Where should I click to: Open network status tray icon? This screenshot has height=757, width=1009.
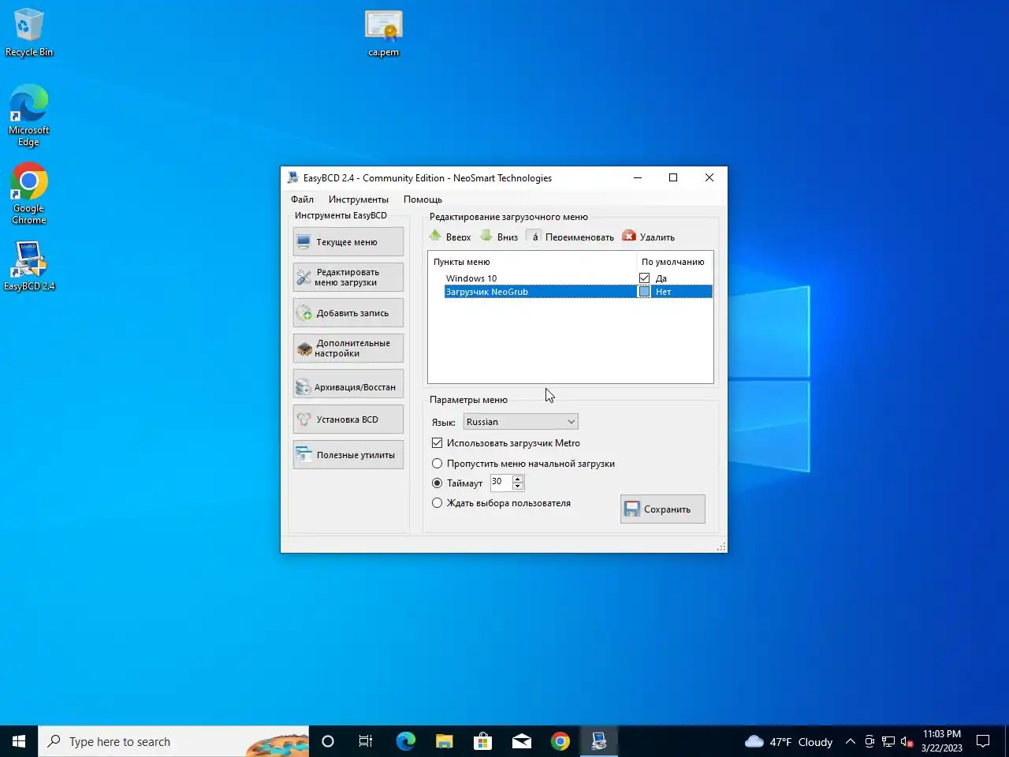click(888, 741)
